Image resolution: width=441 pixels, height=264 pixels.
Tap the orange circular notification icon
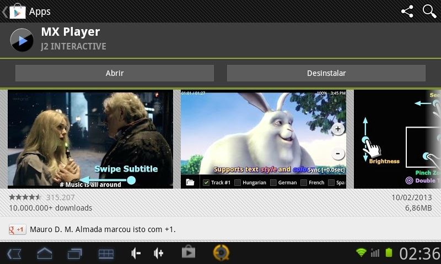(222, 253)
